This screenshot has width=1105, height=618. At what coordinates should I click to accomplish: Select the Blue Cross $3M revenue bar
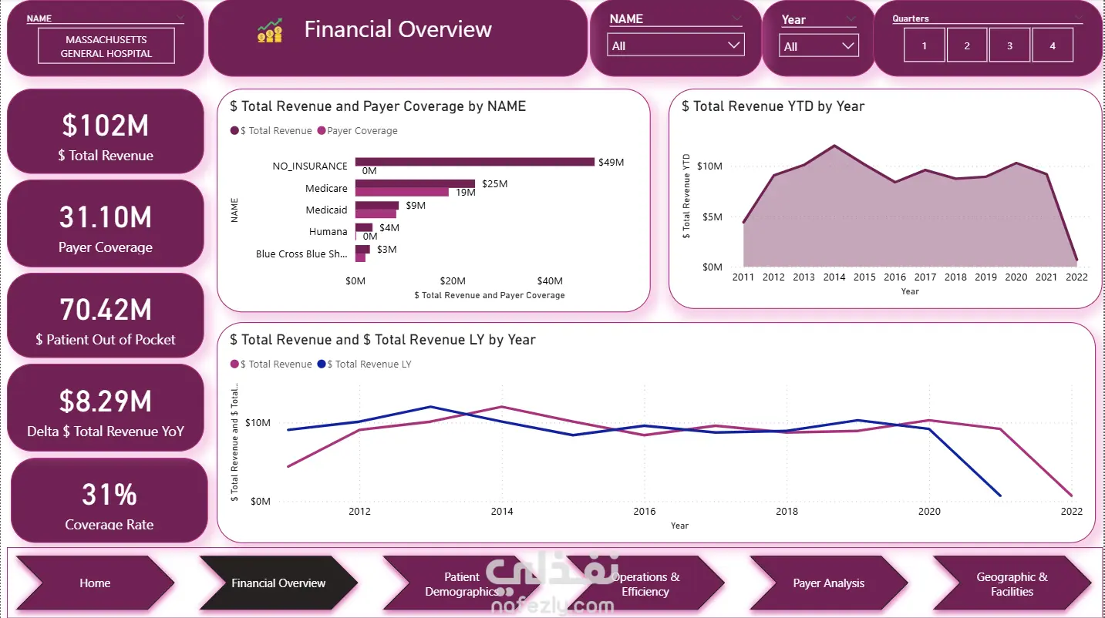(x=362, y=250)
